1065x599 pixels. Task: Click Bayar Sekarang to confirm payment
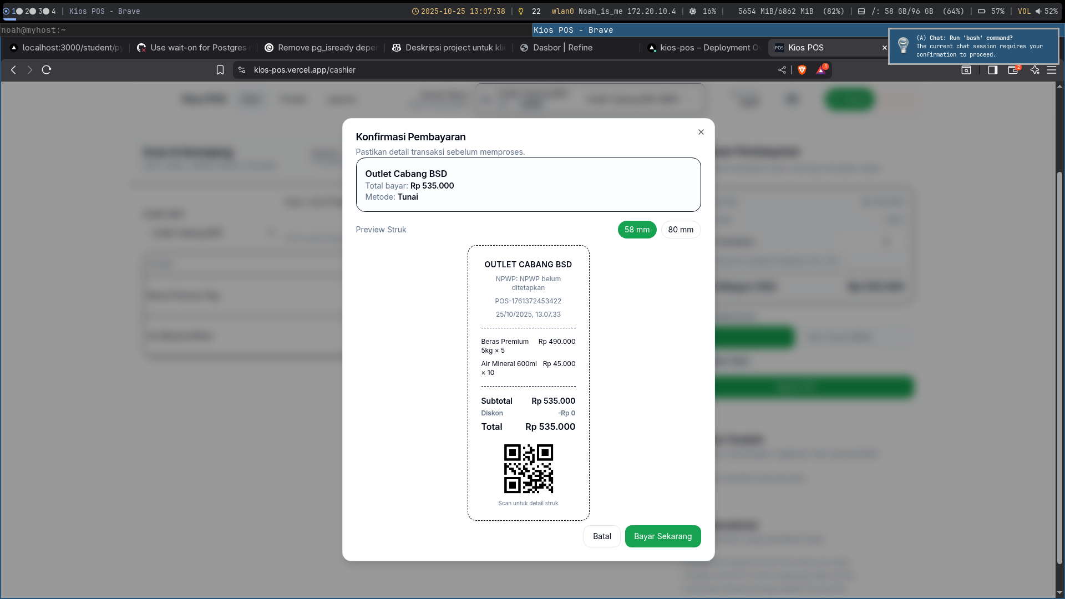pos(663,536)
